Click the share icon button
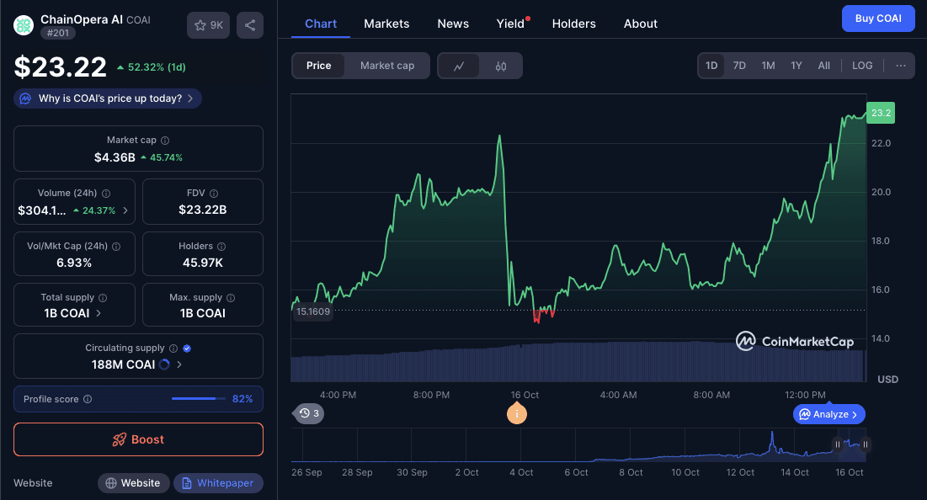Viewport: 927px width, 500px height. tap(249, 25)
